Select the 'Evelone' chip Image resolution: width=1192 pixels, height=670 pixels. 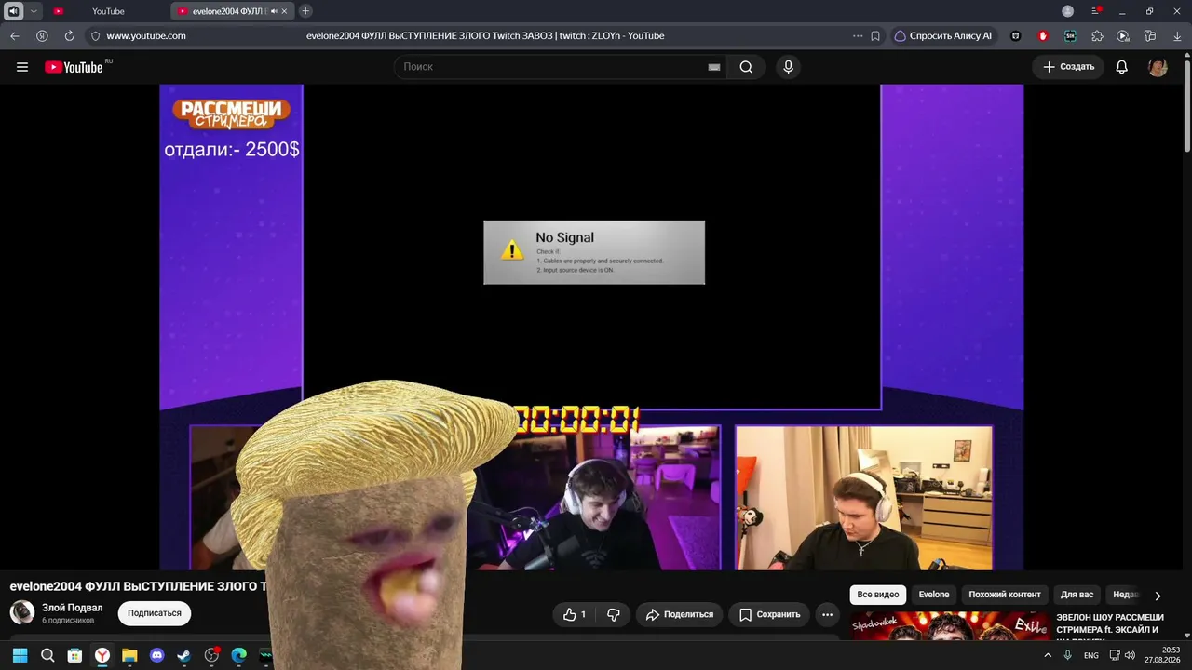[x=934, y=595]
